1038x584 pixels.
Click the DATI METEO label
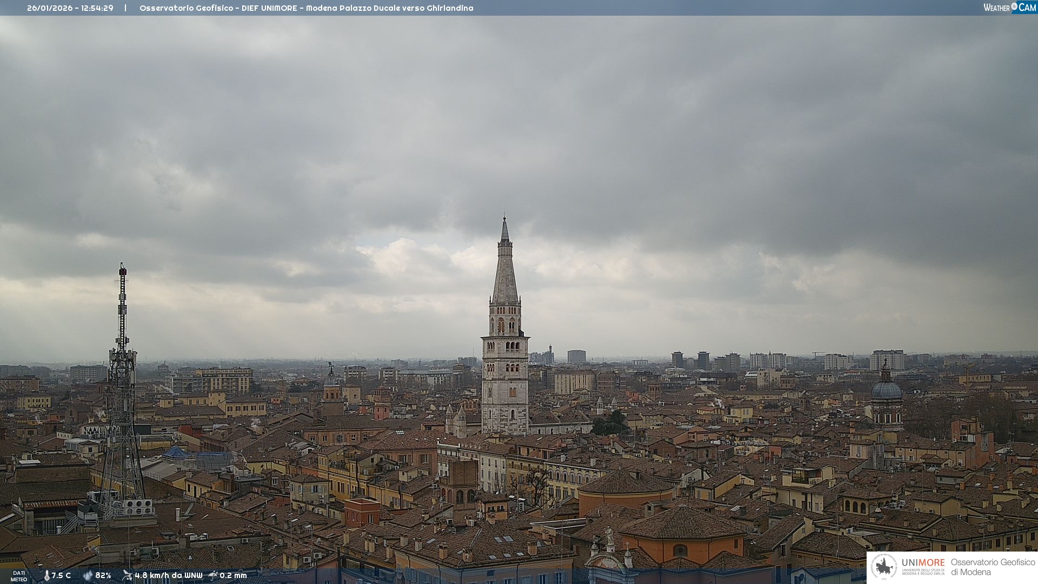click(x=19, y=576)
